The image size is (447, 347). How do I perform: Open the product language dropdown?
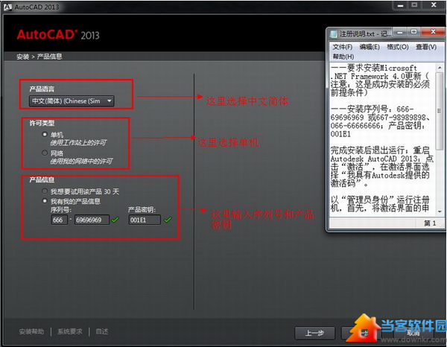click(72, 101)
